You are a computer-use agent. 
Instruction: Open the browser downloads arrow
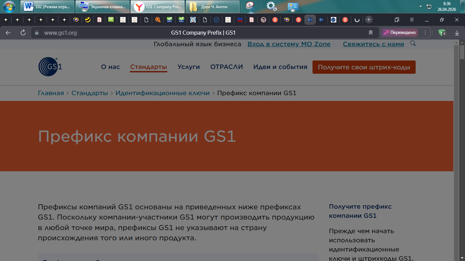457,33
